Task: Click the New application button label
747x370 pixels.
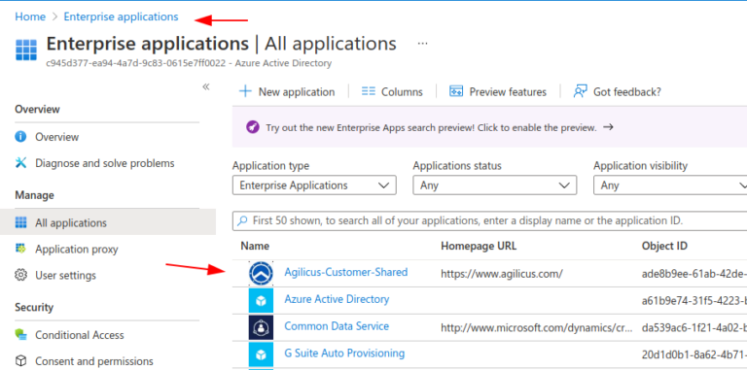Action: click(297, 92)
